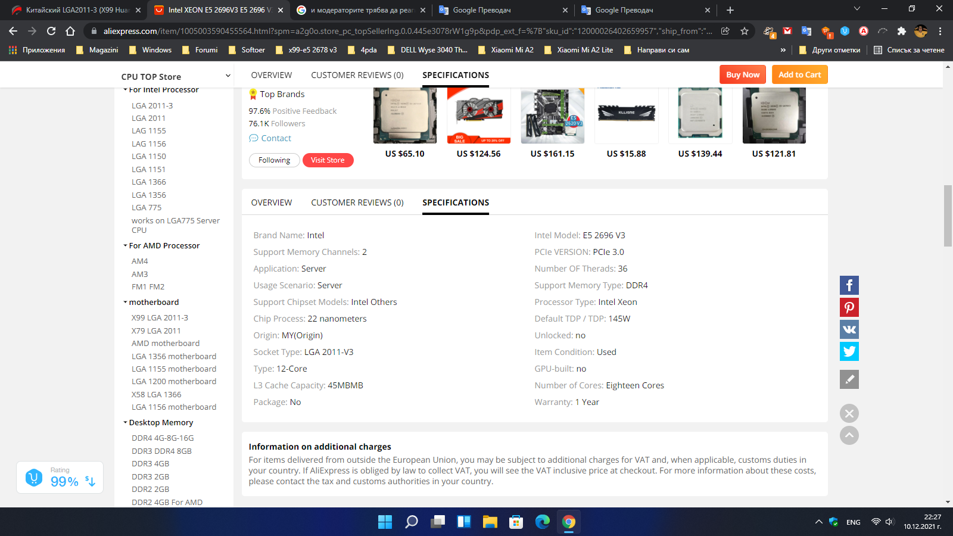This screenshot has width=953, height=536.
Task: Open the product thumbnail priced US $15.88
Action: click(627, 116)
